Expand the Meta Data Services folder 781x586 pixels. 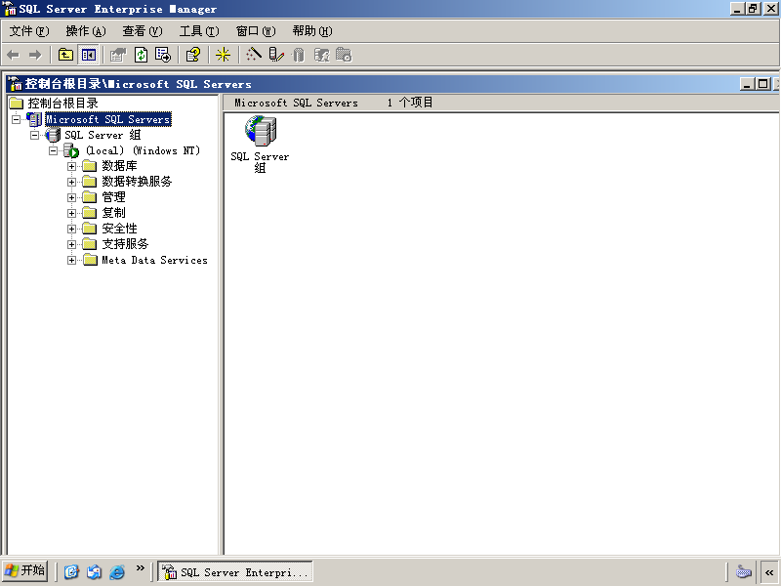coord(71,260)
